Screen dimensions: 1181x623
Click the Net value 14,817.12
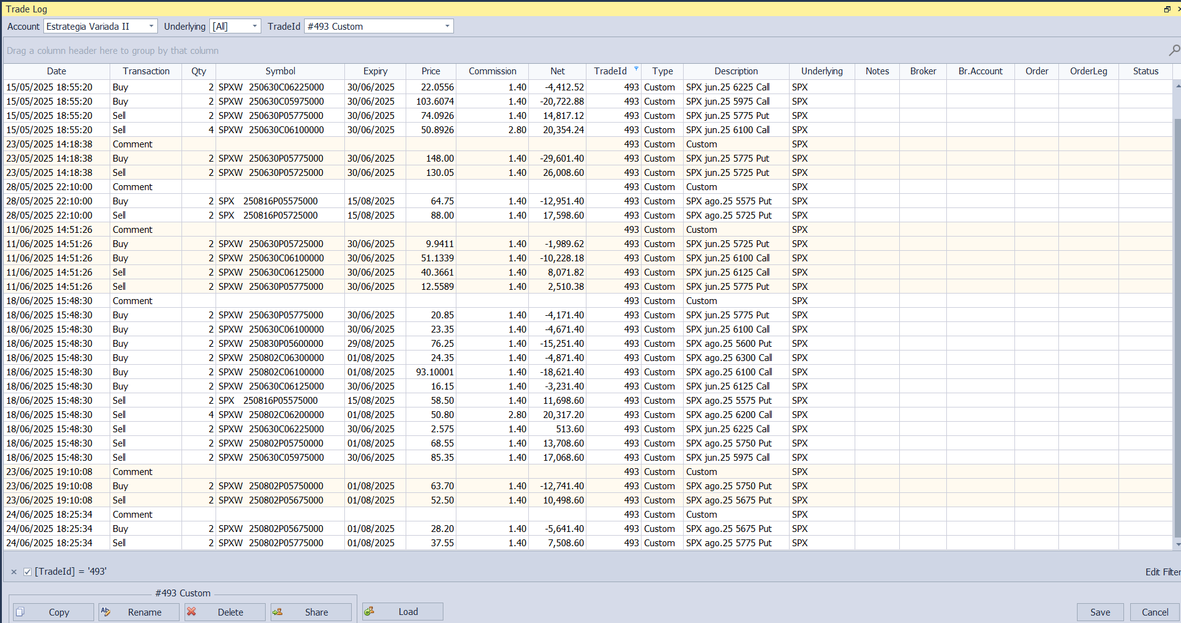tap(557, 116)
